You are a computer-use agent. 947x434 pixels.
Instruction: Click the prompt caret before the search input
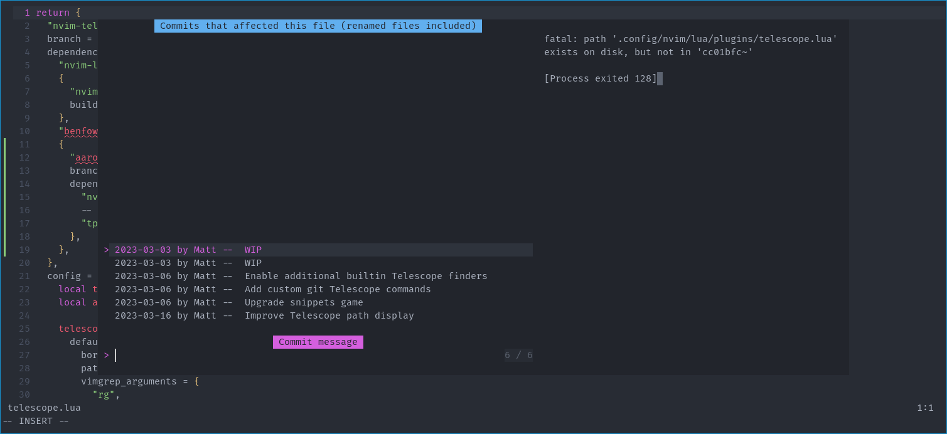pos(106,355)
